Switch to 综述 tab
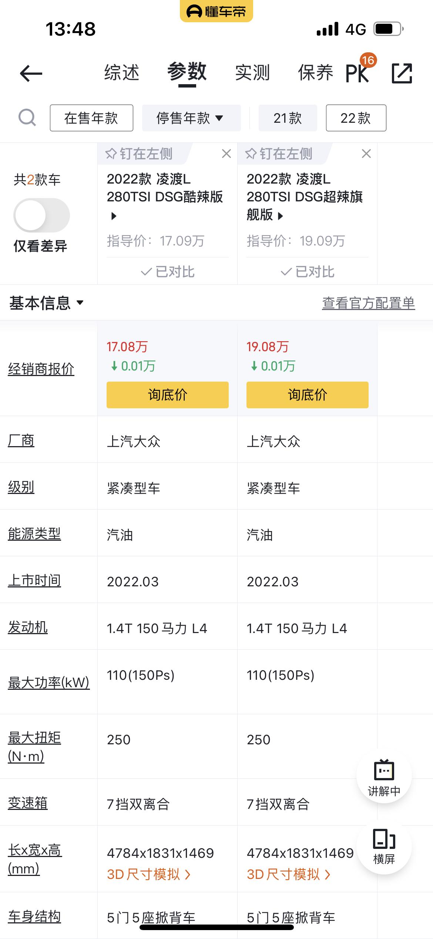Viewport: 433px width, 939px height. tap(122, 72)
